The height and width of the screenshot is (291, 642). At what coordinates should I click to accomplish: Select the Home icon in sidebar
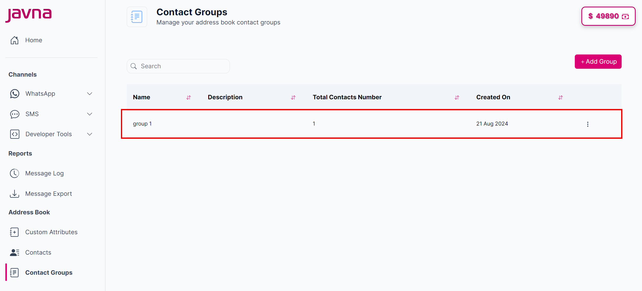15,40
